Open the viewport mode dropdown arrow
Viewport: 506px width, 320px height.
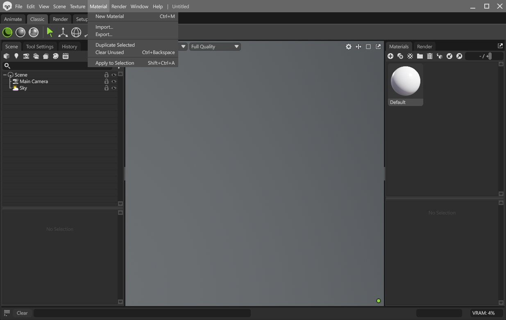tap(183, 46)
